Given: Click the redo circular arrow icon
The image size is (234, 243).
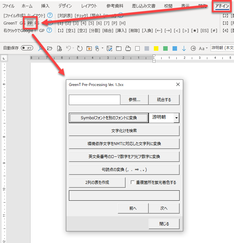Looking at the screenshot, I should point(80,48).
